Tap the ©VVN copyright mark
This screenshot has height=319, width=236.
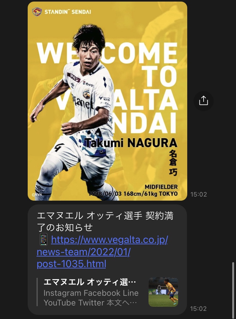[x=37, y=194]
